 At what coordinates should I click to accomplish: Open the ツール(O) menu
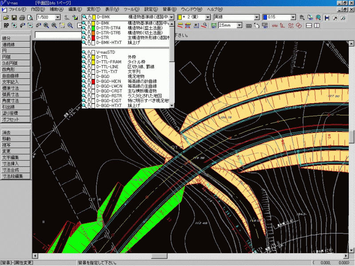point(131,9)
